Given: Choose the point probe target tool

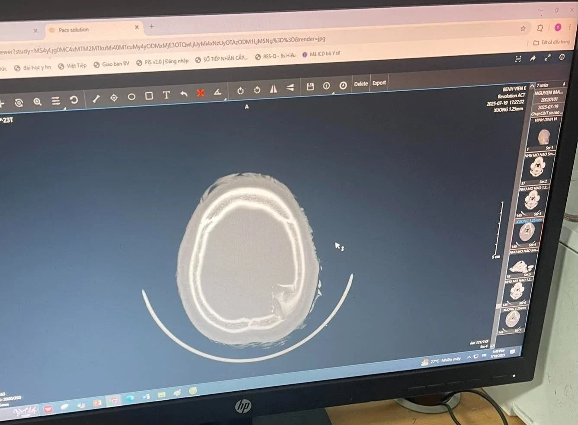Looking at the screenshot, I should click(114, 98).
